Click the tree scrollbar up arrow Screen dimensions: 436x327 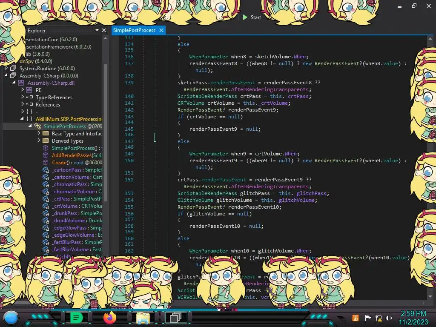(106, 38)
